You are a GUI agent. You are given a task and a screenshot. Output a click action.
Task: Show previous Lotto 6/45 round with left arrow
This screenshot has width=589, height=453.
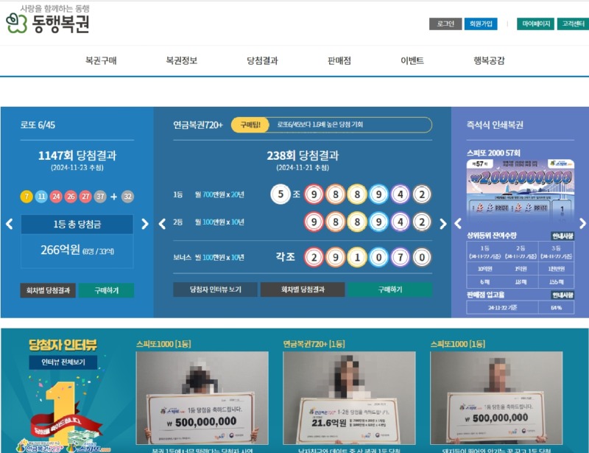click(10, 224)
